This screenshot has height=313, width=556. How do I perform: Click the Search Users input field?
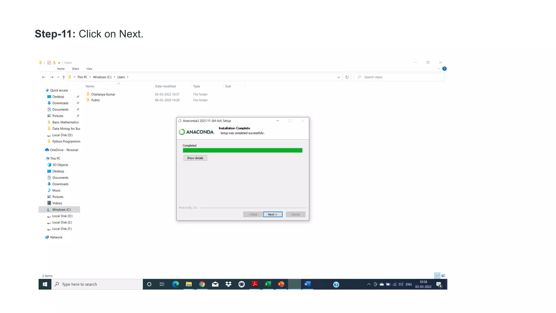pyautogui.click(x=402, y=77)
